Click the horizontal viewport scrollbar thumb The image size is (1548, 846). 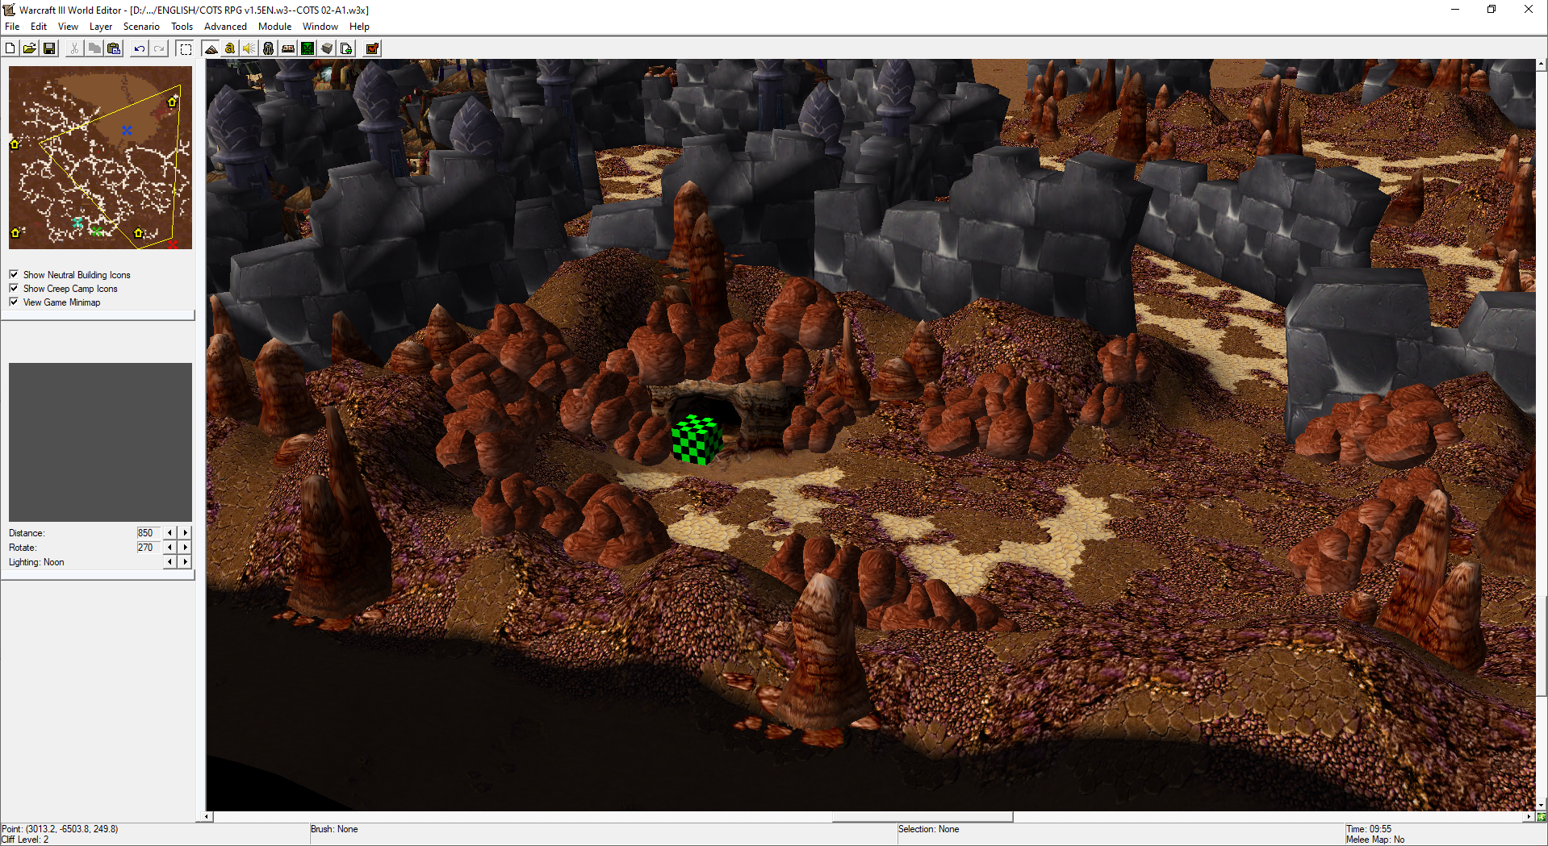pos(923,816)
